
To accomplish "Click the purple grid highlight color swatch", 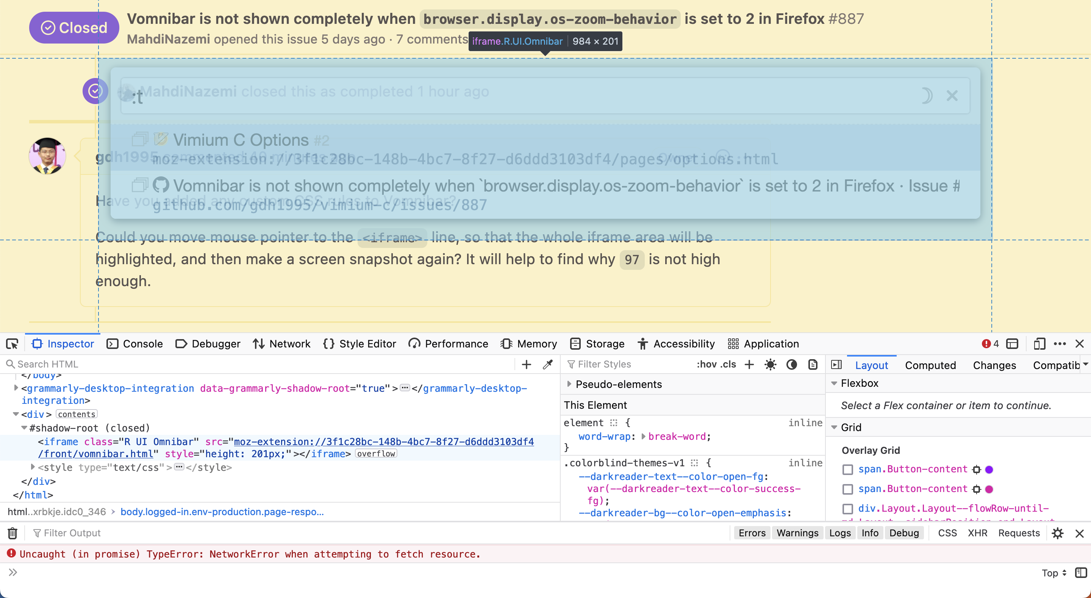I will (988, 470).
